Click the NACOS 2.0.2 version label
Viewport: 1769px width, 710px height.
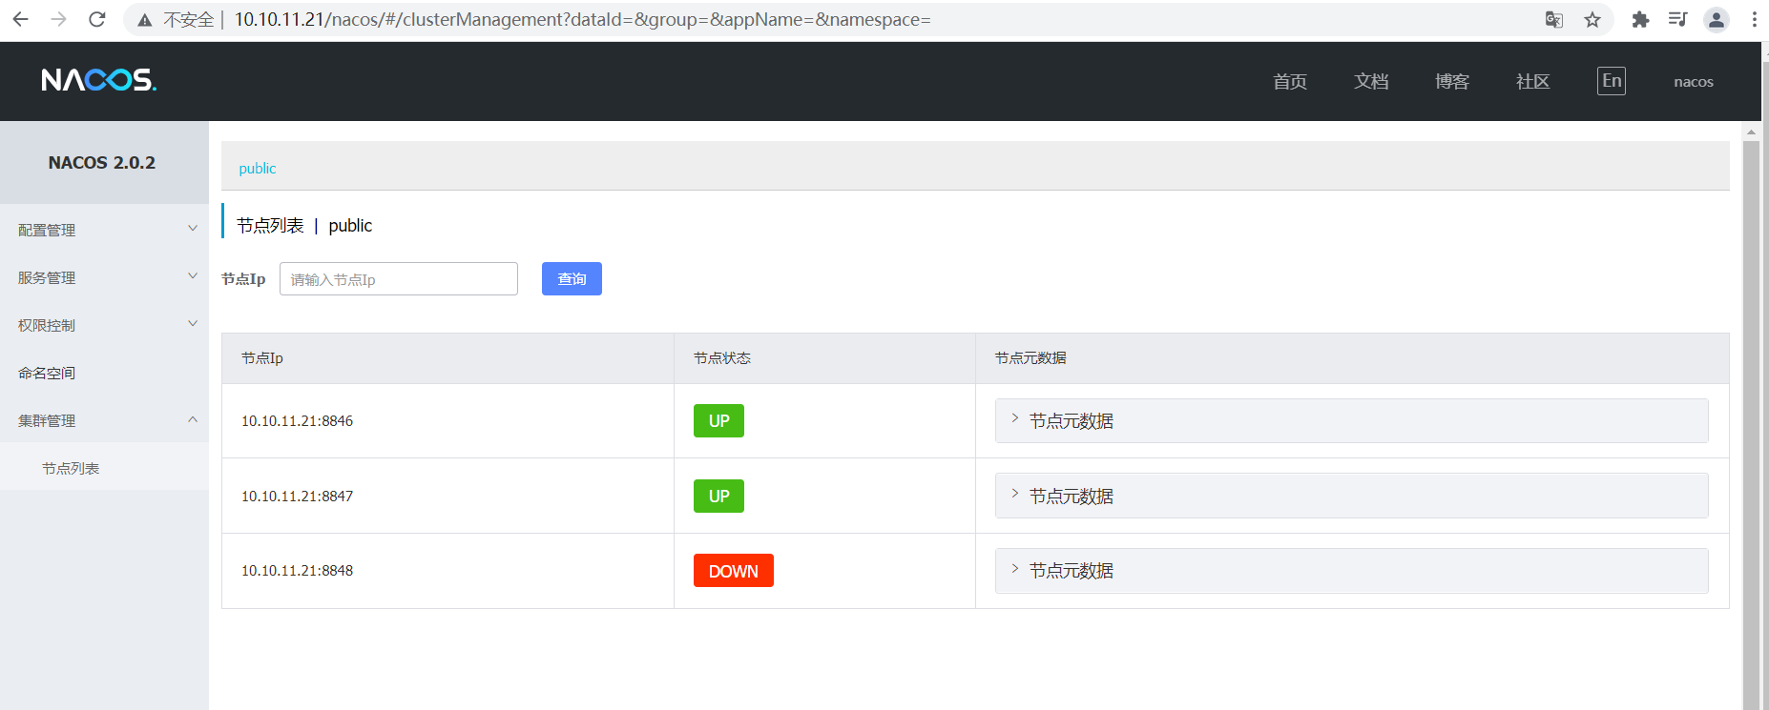point(102,163)
